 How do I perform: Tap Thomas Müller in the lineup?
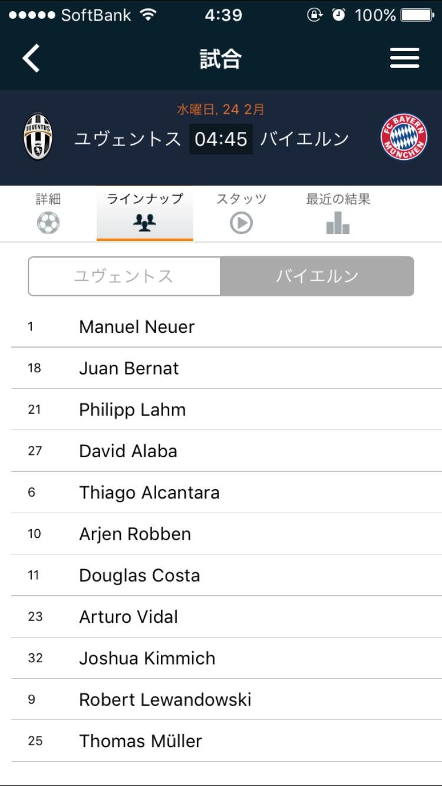click(140, 741)
